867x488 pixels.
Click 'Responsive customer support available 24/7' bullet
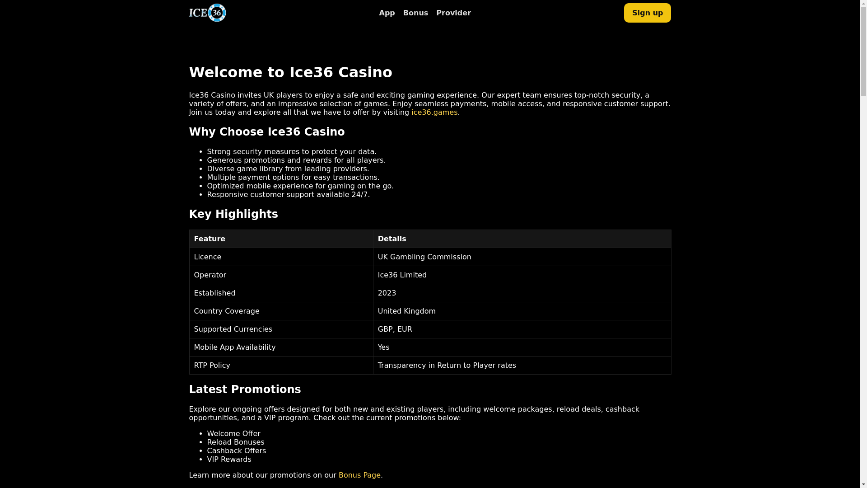289,195
